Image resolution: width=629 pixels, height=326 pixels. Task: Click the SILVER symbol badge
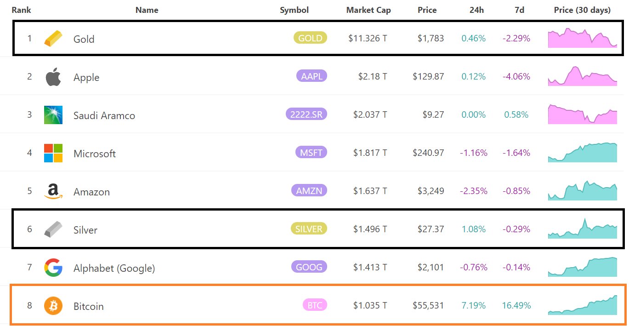pyautogui.click(x=308, y=229)
